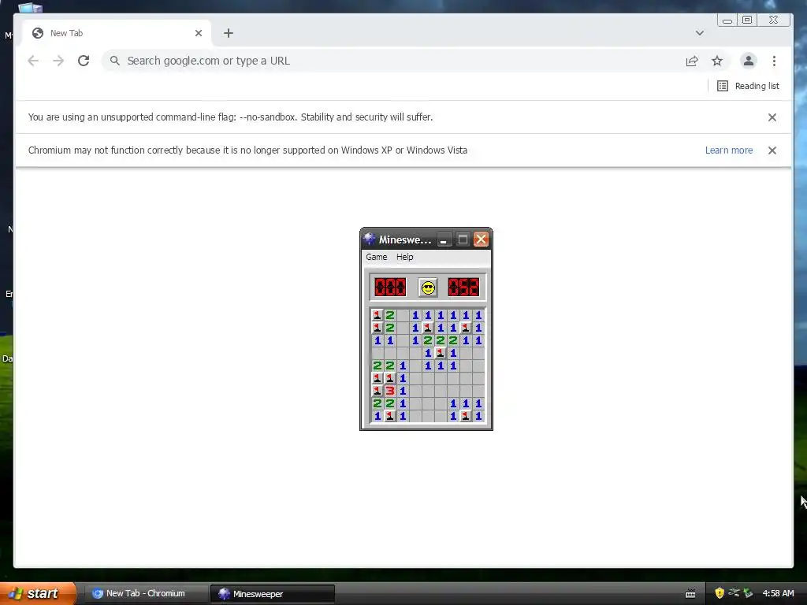Click the taskbar clock showing 4:58 AM
This screenshot has width=807, height=605.
(x=778, y=593)
